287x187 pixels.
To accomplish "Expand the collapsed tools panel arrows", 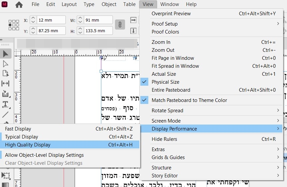I will point(1,40).
